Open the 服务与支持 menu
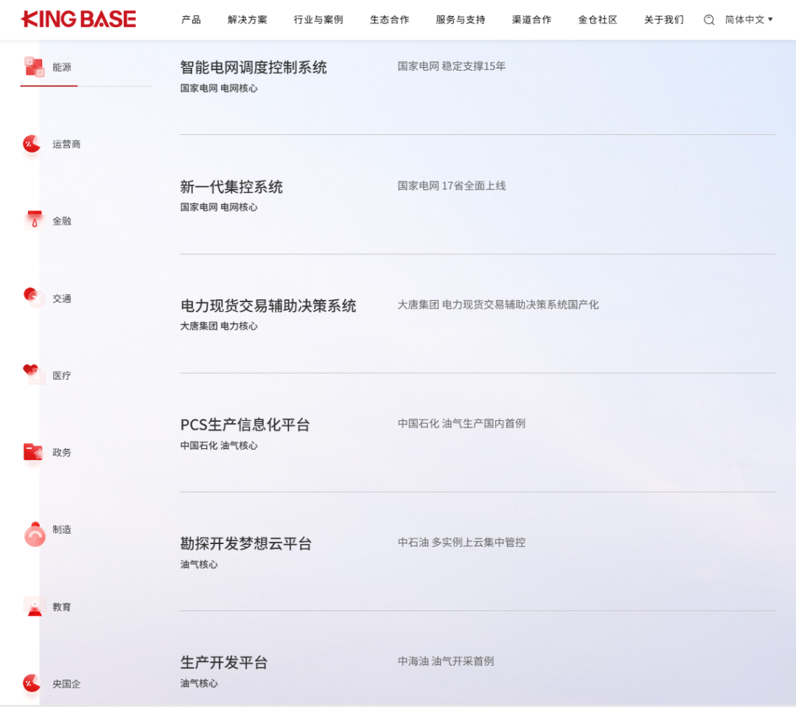This screenshot has width=796, height=707. [461, 20]
